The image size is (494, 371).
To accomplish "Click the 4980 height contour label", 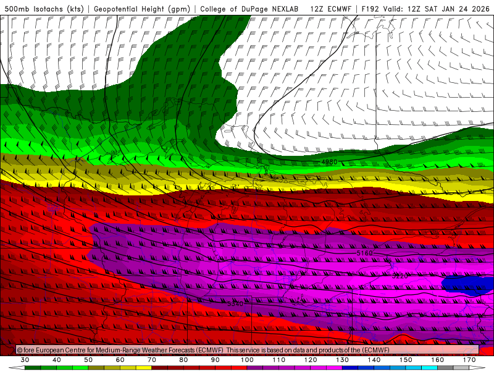I will tap(329, 162).
